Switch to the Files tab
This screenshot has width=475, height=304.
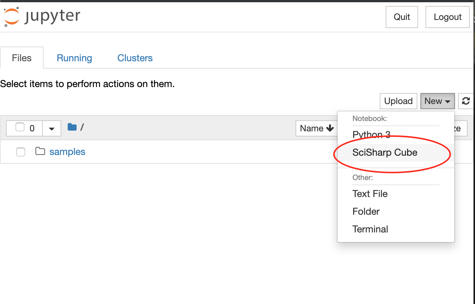(x=22, y=58)
